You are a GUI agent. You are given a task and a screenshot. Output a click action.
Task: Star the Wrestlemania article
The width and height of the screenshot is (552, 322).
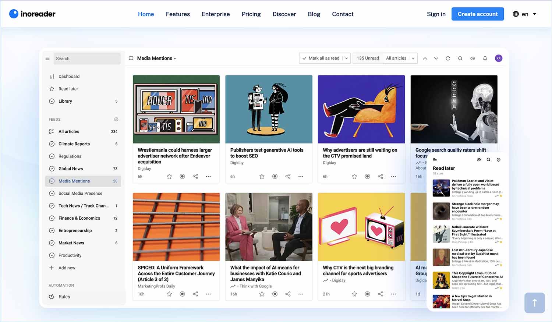click(x=169, y=177)
